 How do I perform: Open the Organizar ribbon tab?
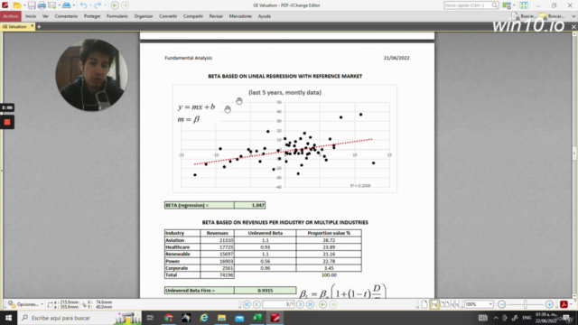click(x=144, y=16)
